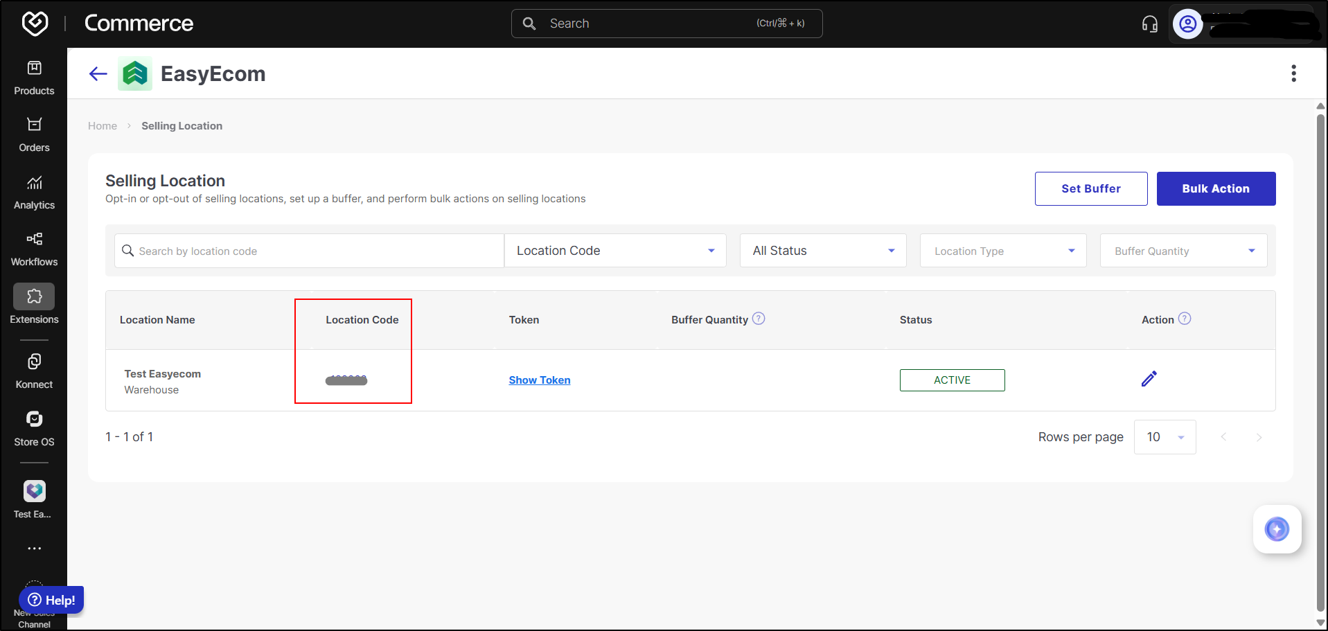Open Workflows in the sidebar
Viewport: 1328px width, 631px height.
(34, 249)
